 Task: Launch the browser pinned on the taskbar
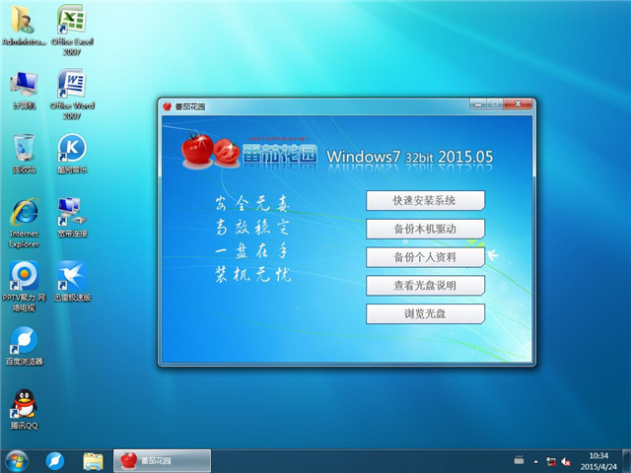point(55,461)
